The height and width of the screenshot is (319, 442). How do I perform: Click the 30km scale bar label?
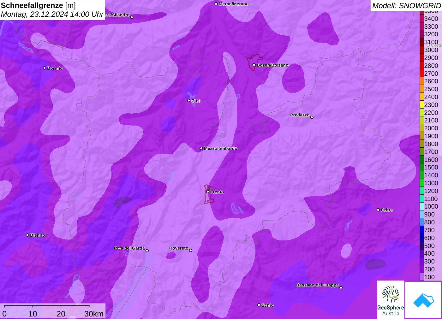coord(94,314)
